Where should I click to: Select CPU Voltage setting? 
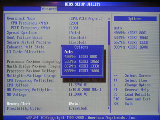tap(18, 85)
